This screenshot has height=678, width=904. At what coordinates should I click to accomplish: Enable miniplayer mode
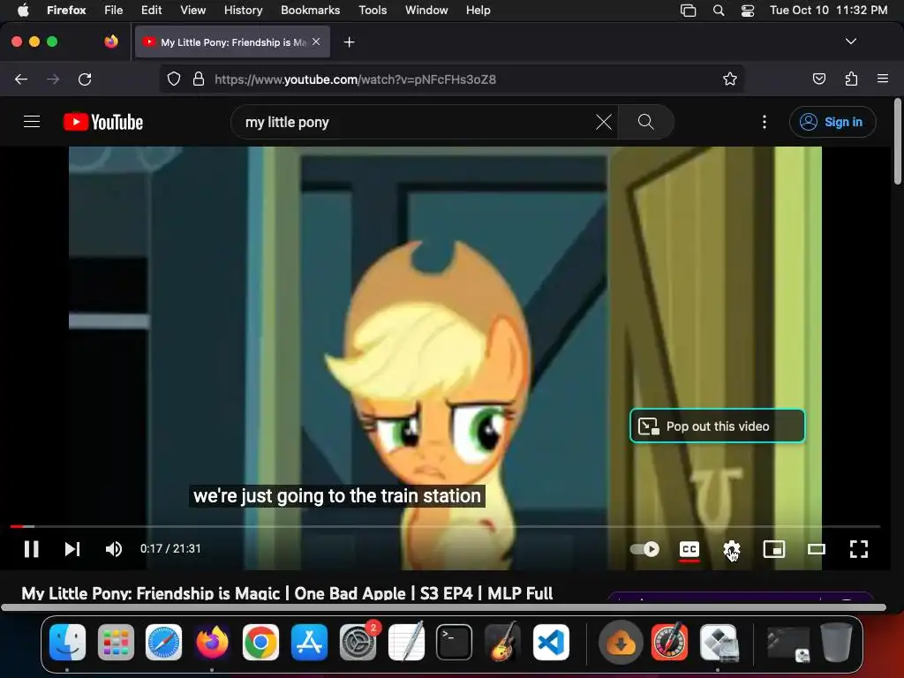[x=773, y=549]
